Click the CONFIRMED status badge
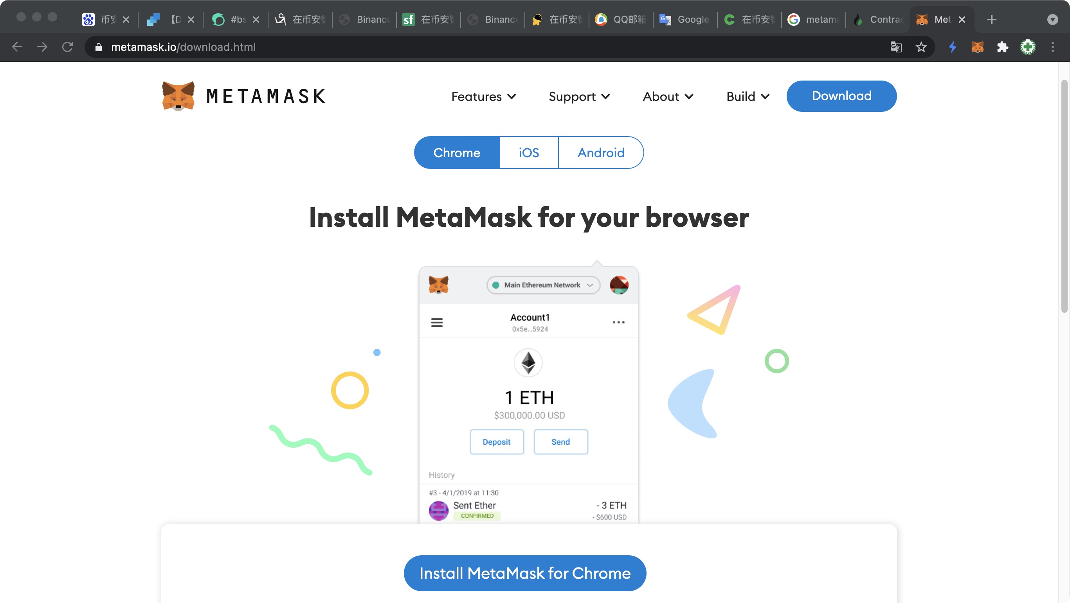The image size is (1070, 603). pos(477,516)
